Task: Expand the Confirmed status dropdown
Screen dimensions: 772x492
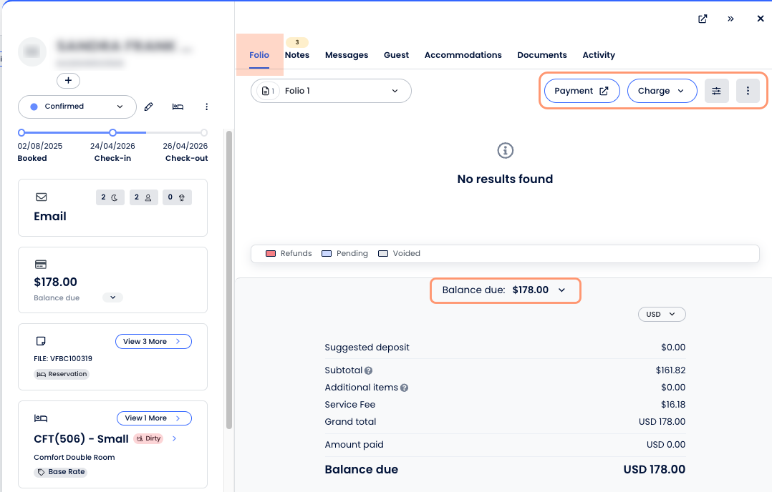Action: (77, 107)
